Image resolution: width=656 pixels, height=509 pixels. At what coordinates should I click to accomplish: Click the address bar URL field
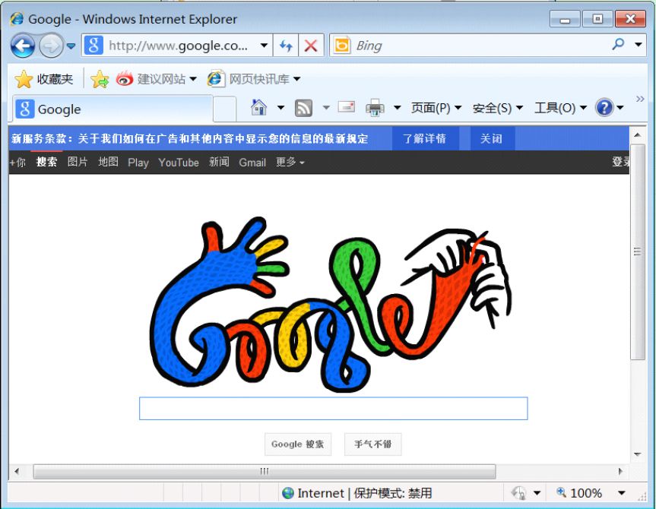pyautogui.click(x=178, y=45)
